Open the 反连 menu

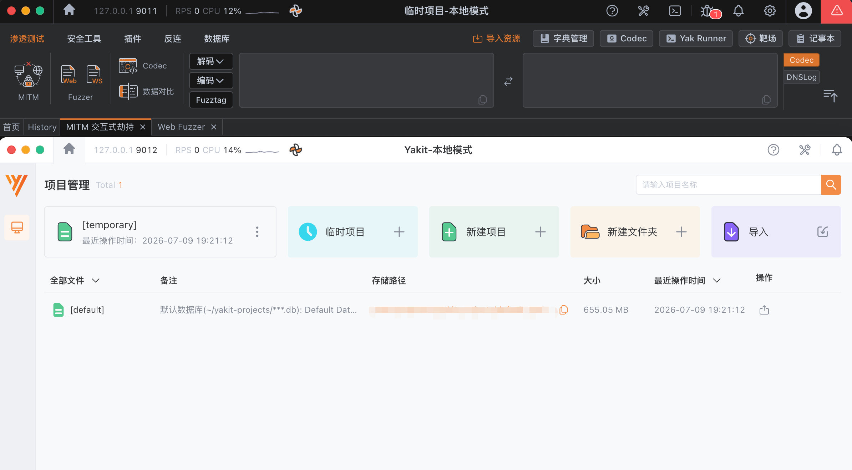pos(173,39)
